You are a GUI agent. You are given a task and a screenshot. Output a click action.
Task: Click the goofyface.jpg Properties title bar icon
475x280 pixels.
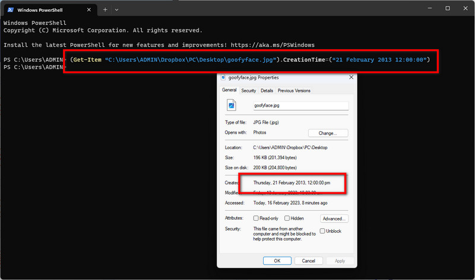(223, 77)
